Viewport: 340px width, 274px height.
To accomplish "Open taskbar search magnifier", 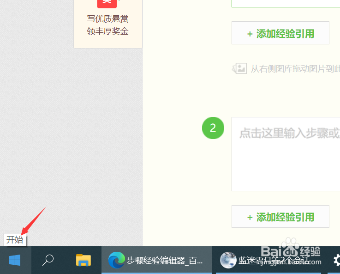I will tap(48, 260).
